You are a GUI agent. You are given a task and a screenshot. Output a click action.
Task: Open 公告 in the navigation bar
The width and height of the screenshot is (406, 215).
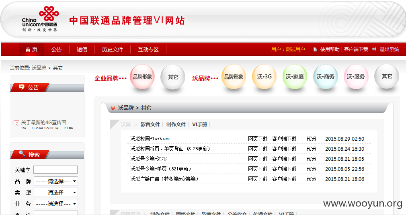click(x=56, y=49)
